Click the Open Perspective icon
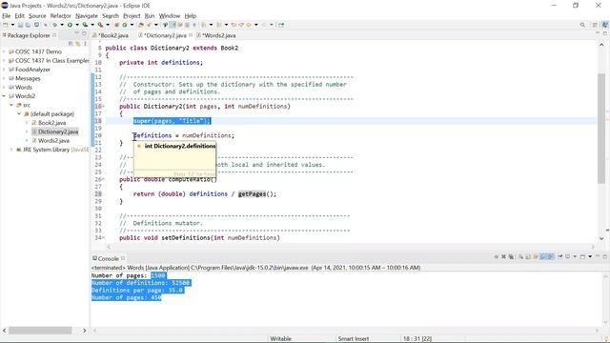 (x=595, y=25)
